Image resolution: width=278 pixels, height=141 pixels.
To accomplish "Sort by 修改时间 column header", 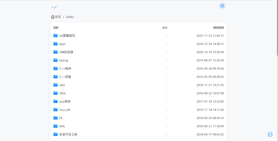I will pos(219,27).
